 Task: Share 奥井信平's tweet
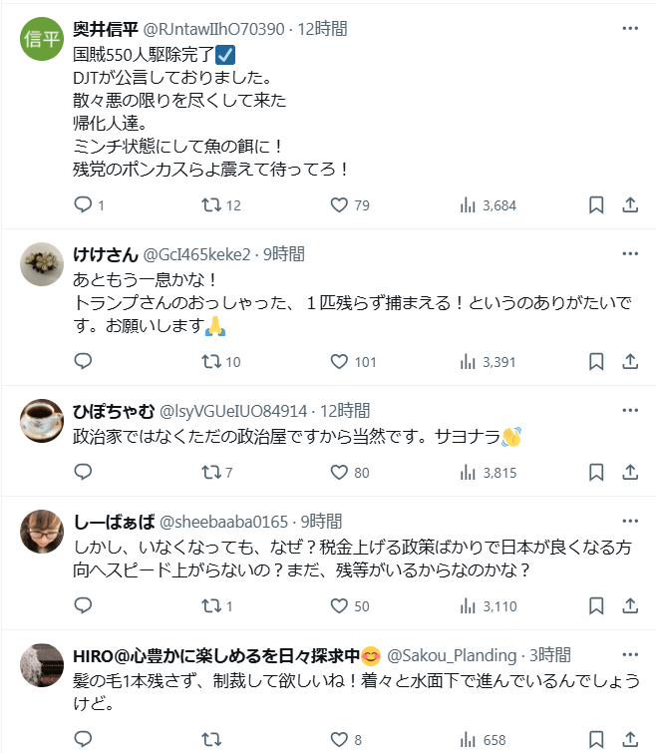[x=630, y=205]
